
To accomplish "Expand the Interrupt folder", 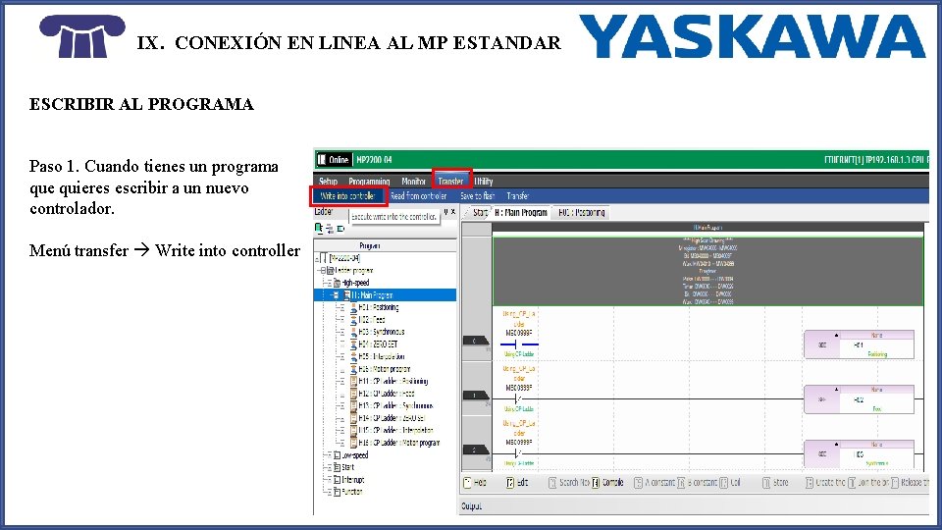I will click(x=330, y=480).
